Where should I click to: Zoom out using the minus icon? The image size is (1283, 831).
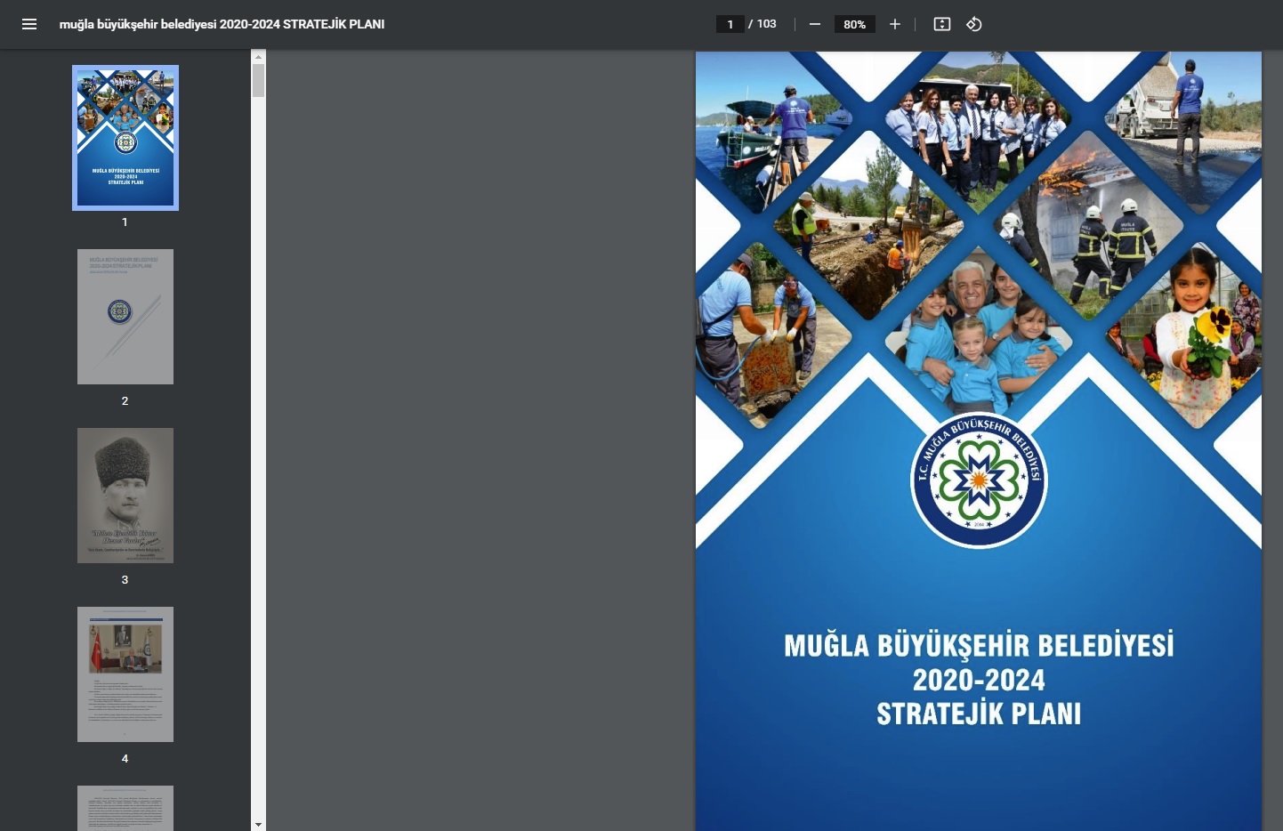point(814,24)
